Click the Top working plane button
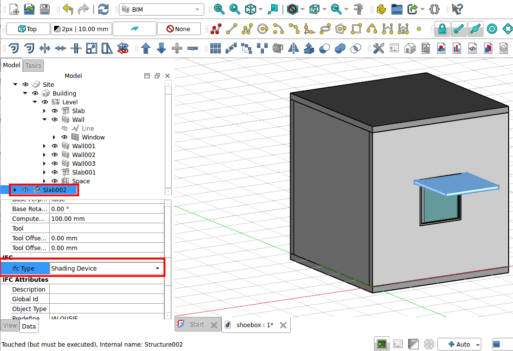Screen dimensions: 513x351 pos(28,29)
